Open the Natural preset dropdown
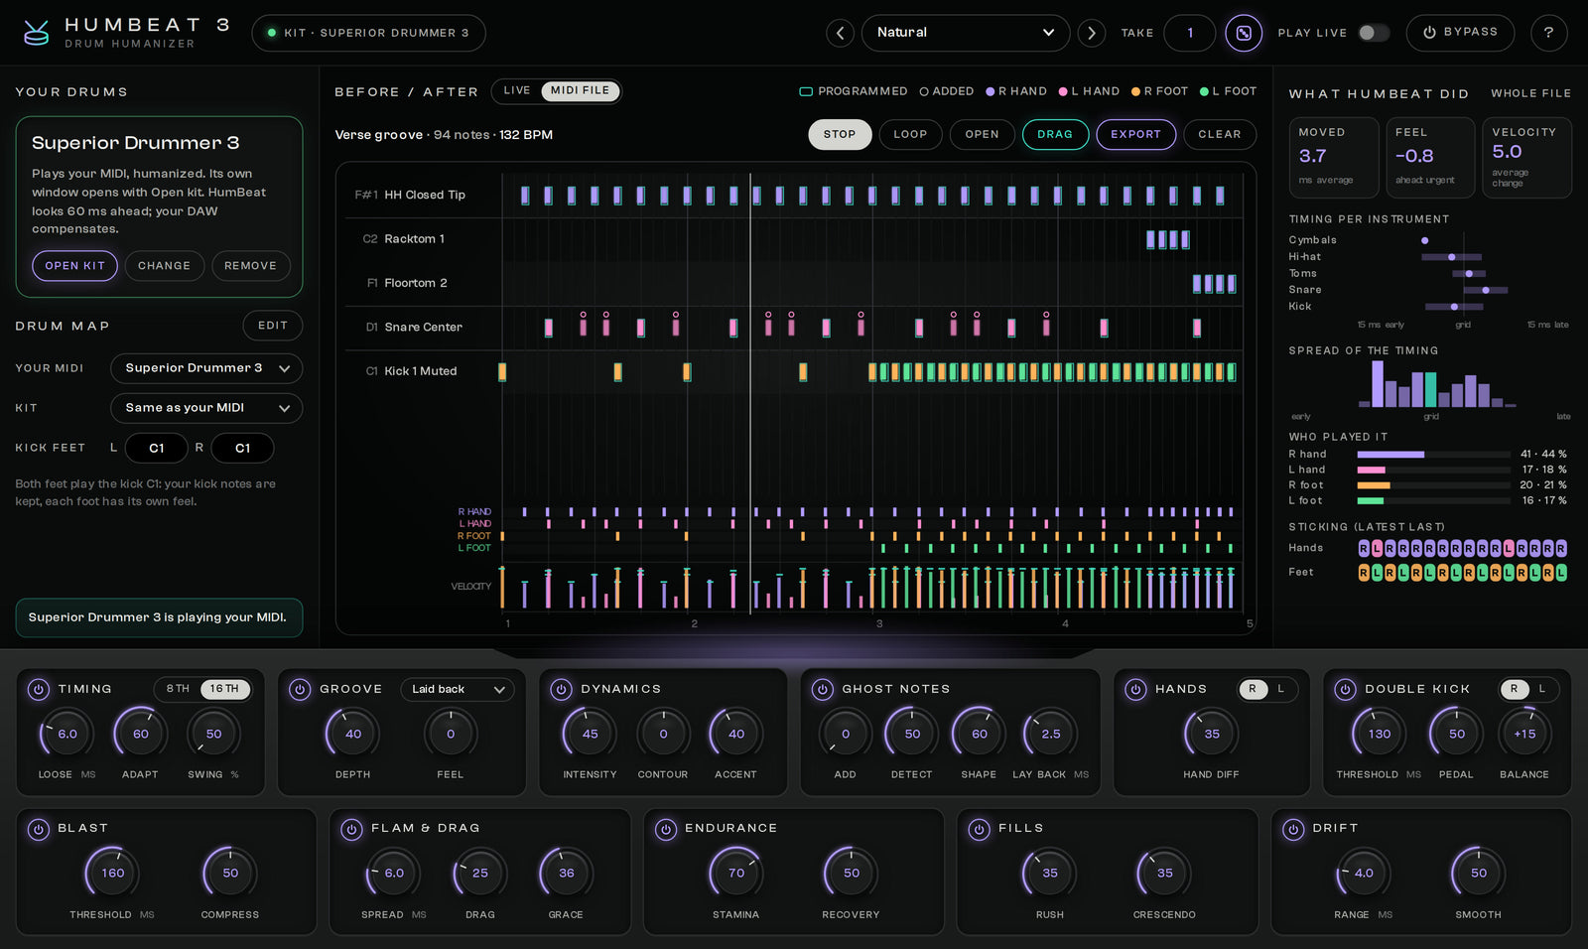This screenshot has width=1588, height=949. [966, 33]
